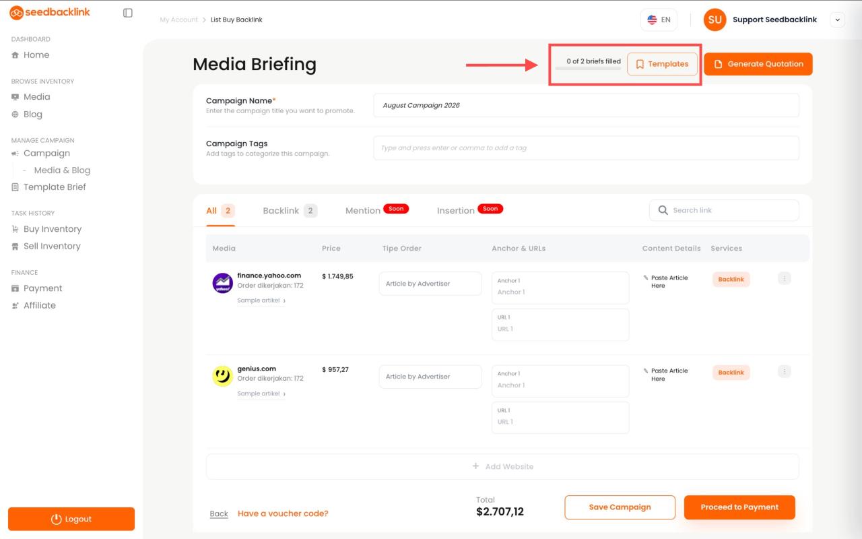The height and width of the screenshot is (539, 862).
Task: Click Backlink badge for finance.yahoo.com
Action: [x=731, y=279]
